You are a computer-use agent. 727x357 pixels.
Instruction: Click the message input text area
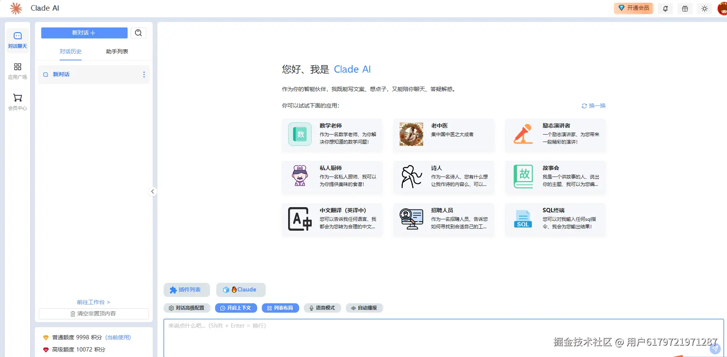click(444, 338)
